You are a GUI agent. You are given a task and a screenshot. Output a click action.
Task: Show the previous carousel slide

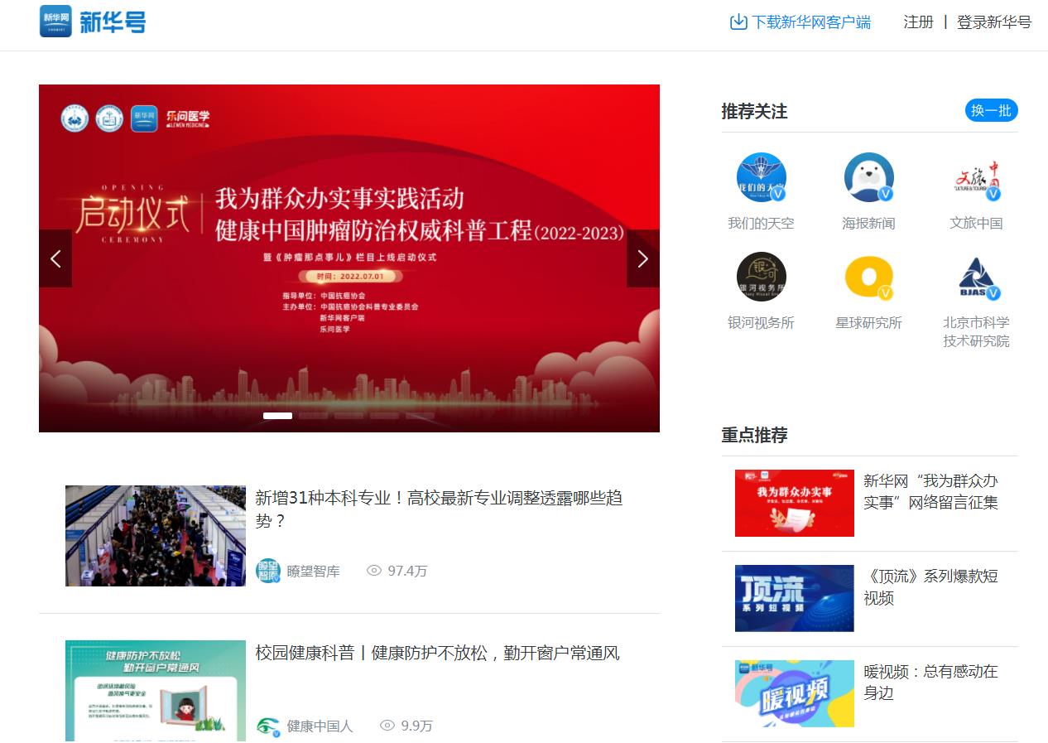pyautogui.click(x=55, y=258)
